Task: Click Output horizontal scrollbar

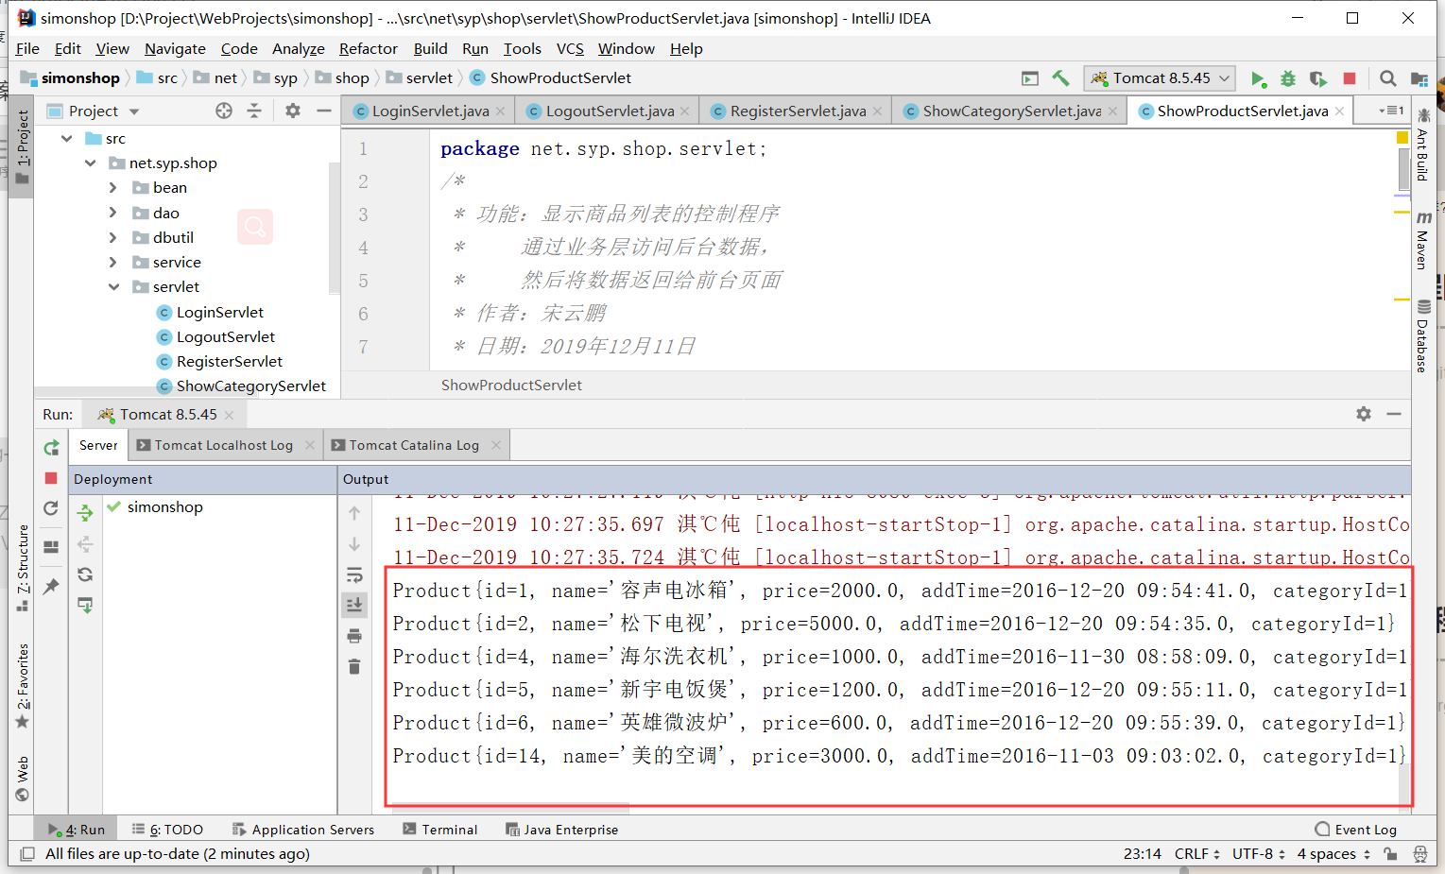Action: 508,808
